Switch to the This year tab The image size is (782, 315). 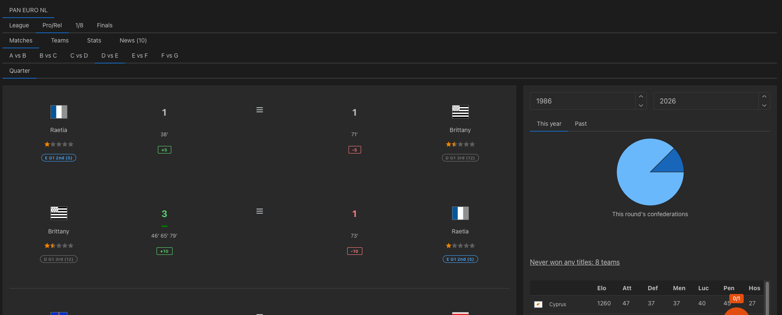[x=549, y=124]
